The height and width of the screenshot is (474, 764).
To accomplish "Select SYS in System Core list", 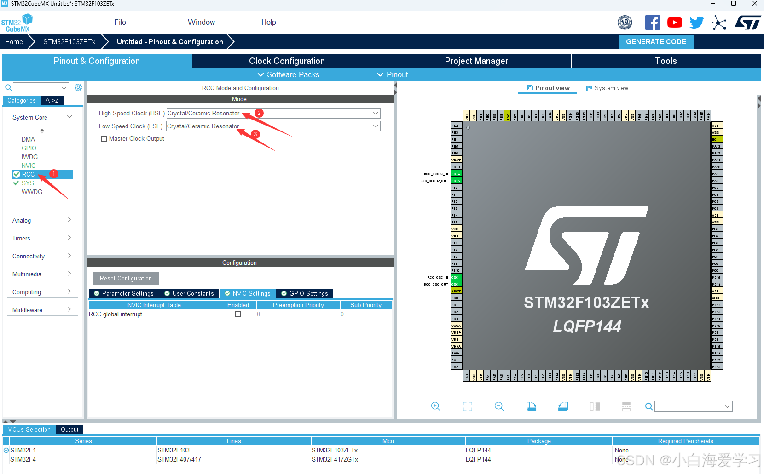I will (28, 183).
